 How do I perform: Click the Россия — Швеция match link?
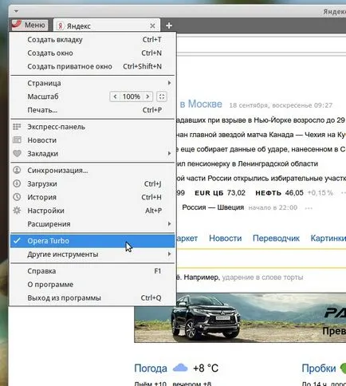[x=213, y=207]
